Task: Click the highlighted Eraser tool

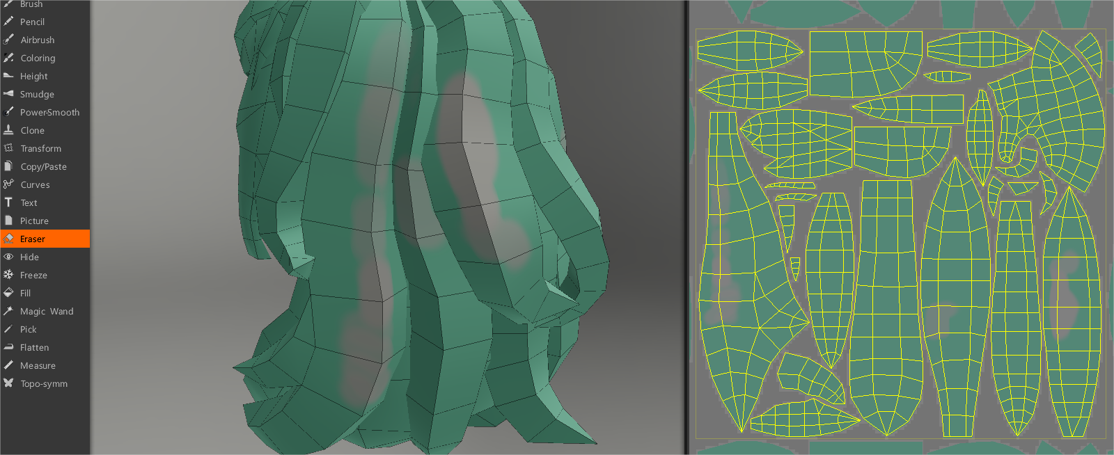Action: [x=33, y=239]
